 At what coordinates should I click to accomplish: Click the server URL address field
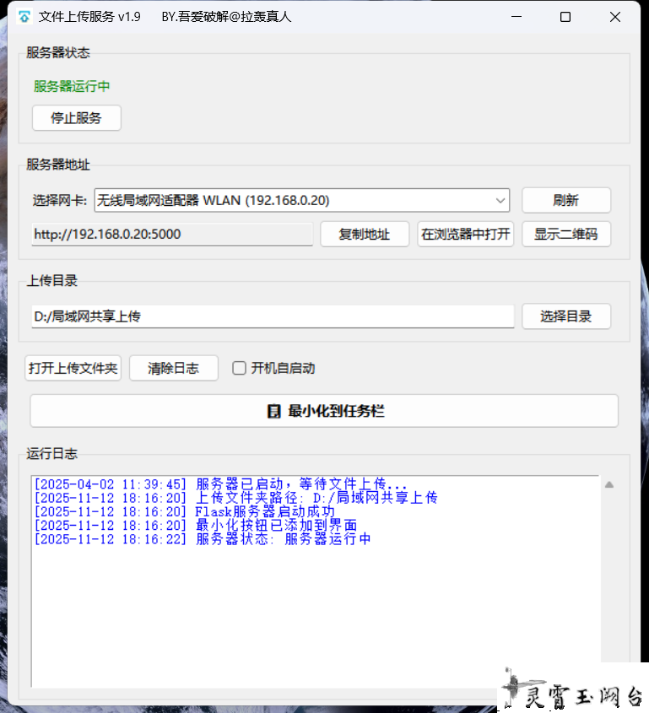coord(172,234)
